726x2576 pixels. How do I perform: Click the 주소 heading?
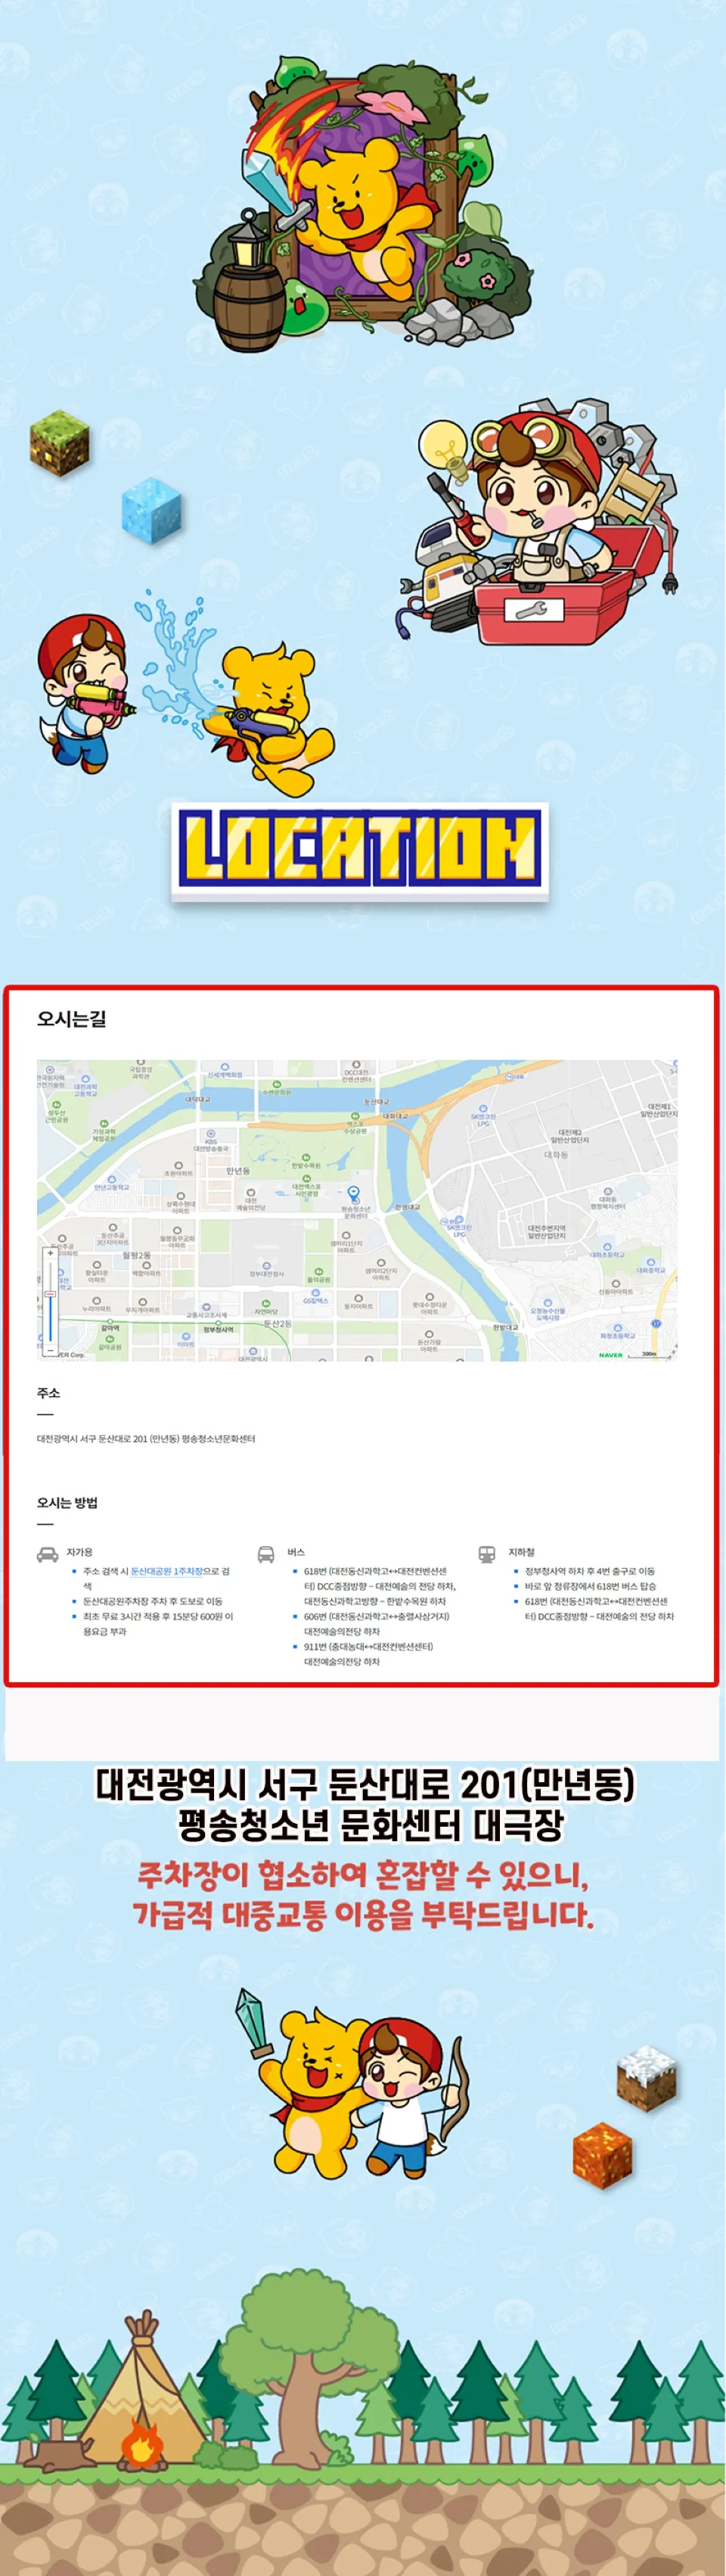click(x=48, y=1392)
